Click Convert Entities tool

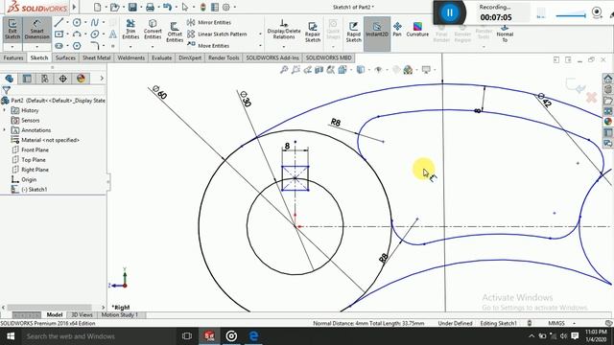click(x=153, y=30)
